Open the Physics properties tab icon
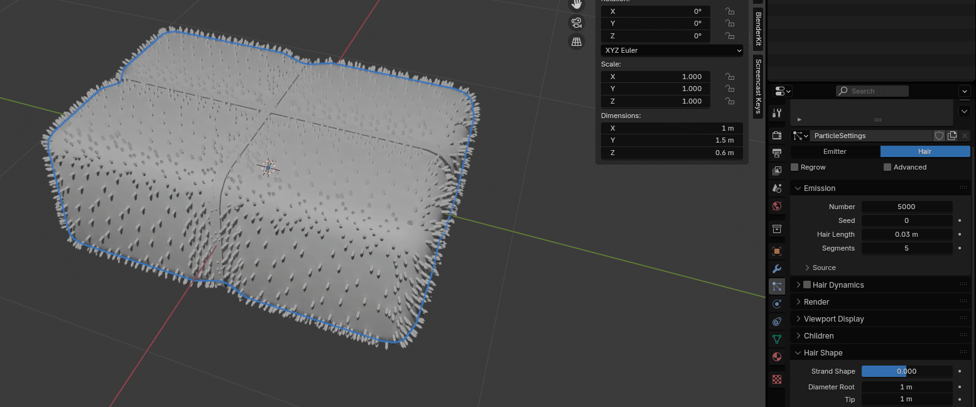 click(x=777, y=304)
